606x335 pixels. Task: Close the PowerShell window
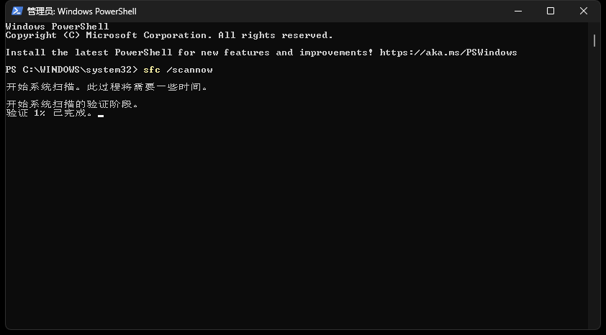tap(584, 11)
